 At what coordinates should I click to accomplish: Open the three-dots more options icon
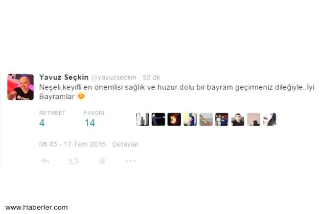(x=131, y=161)
